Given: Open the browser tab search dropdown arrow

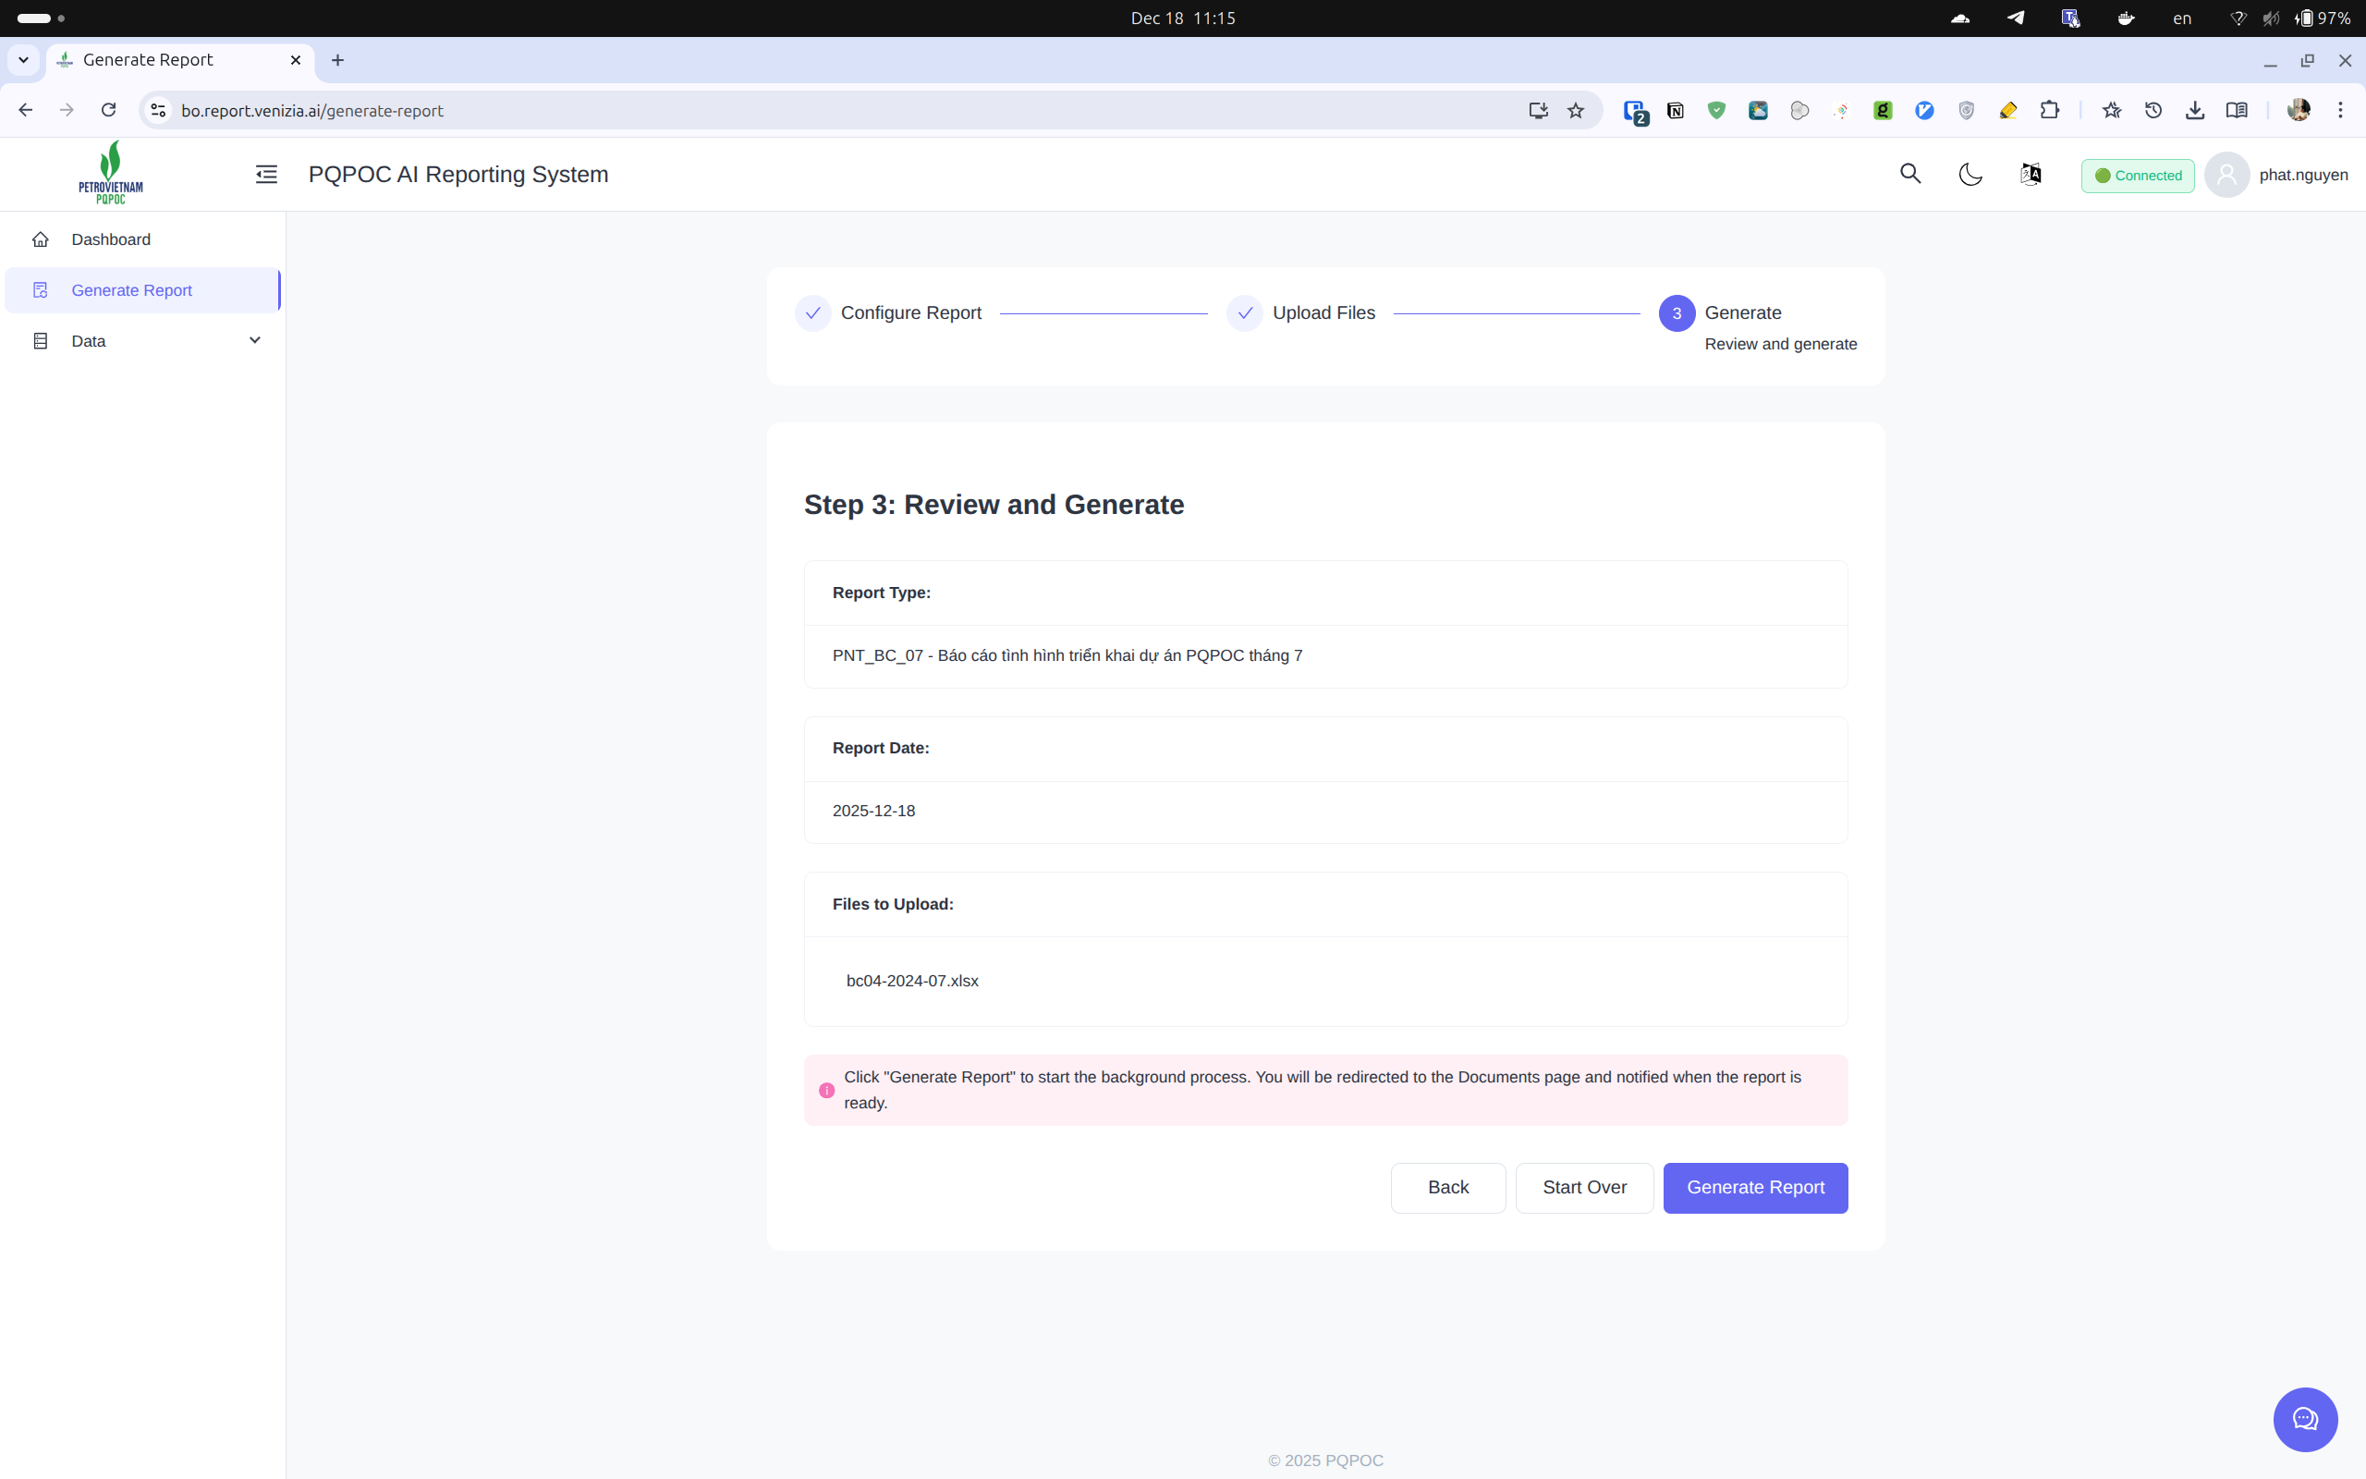Looking at the screenshot, I should pyautogui.click(x=23, y=60).
